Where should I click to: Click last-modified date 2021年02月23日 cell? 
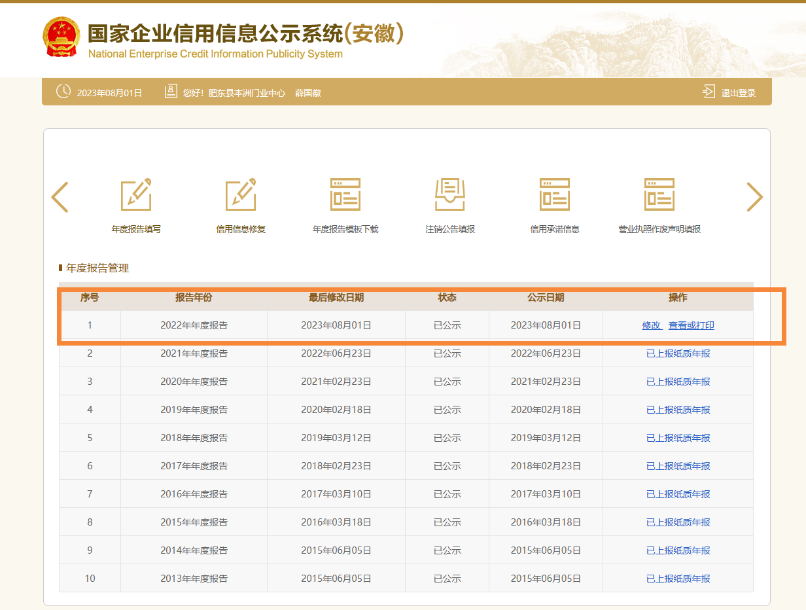[x=336, y=382]
